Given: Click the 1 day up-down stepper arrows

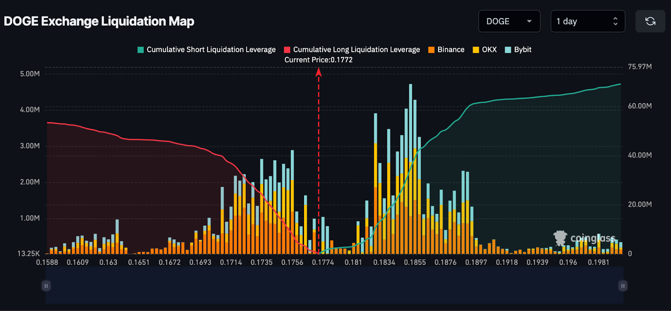Looking at the screenshot, I should [615, 21].
